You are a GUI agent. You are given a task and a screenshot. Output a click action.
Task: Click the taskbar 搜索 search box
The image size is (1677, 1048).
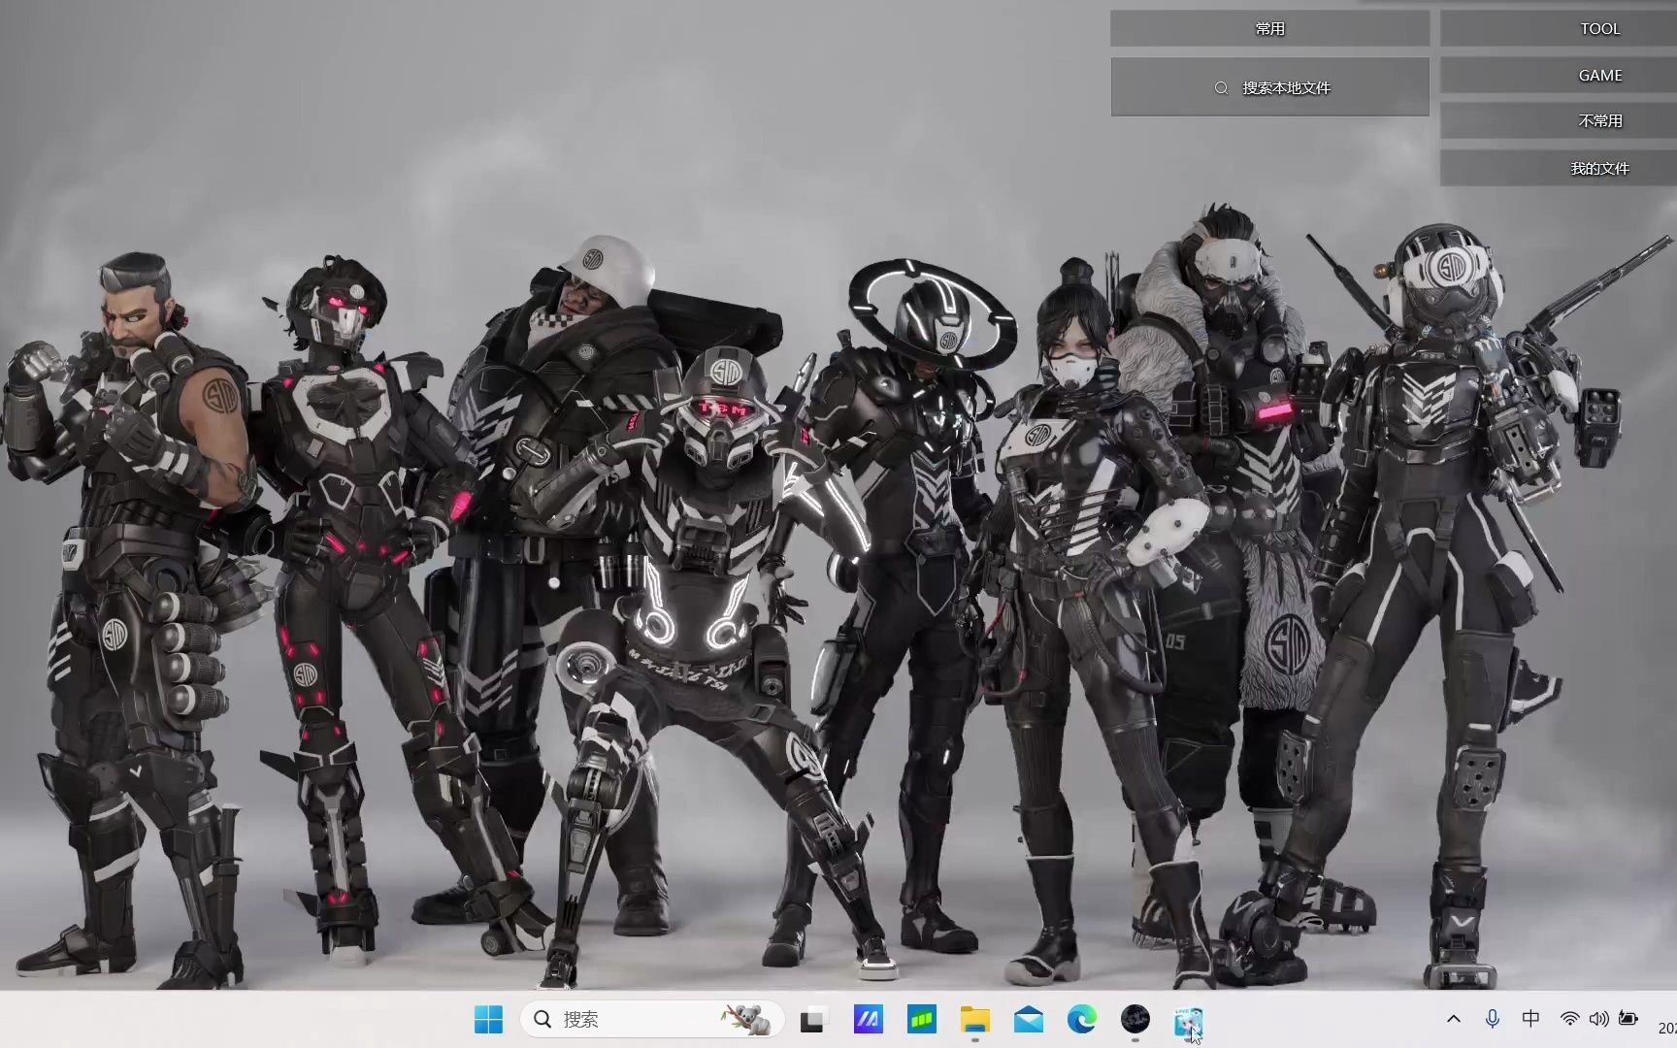tap(652, 1019)
